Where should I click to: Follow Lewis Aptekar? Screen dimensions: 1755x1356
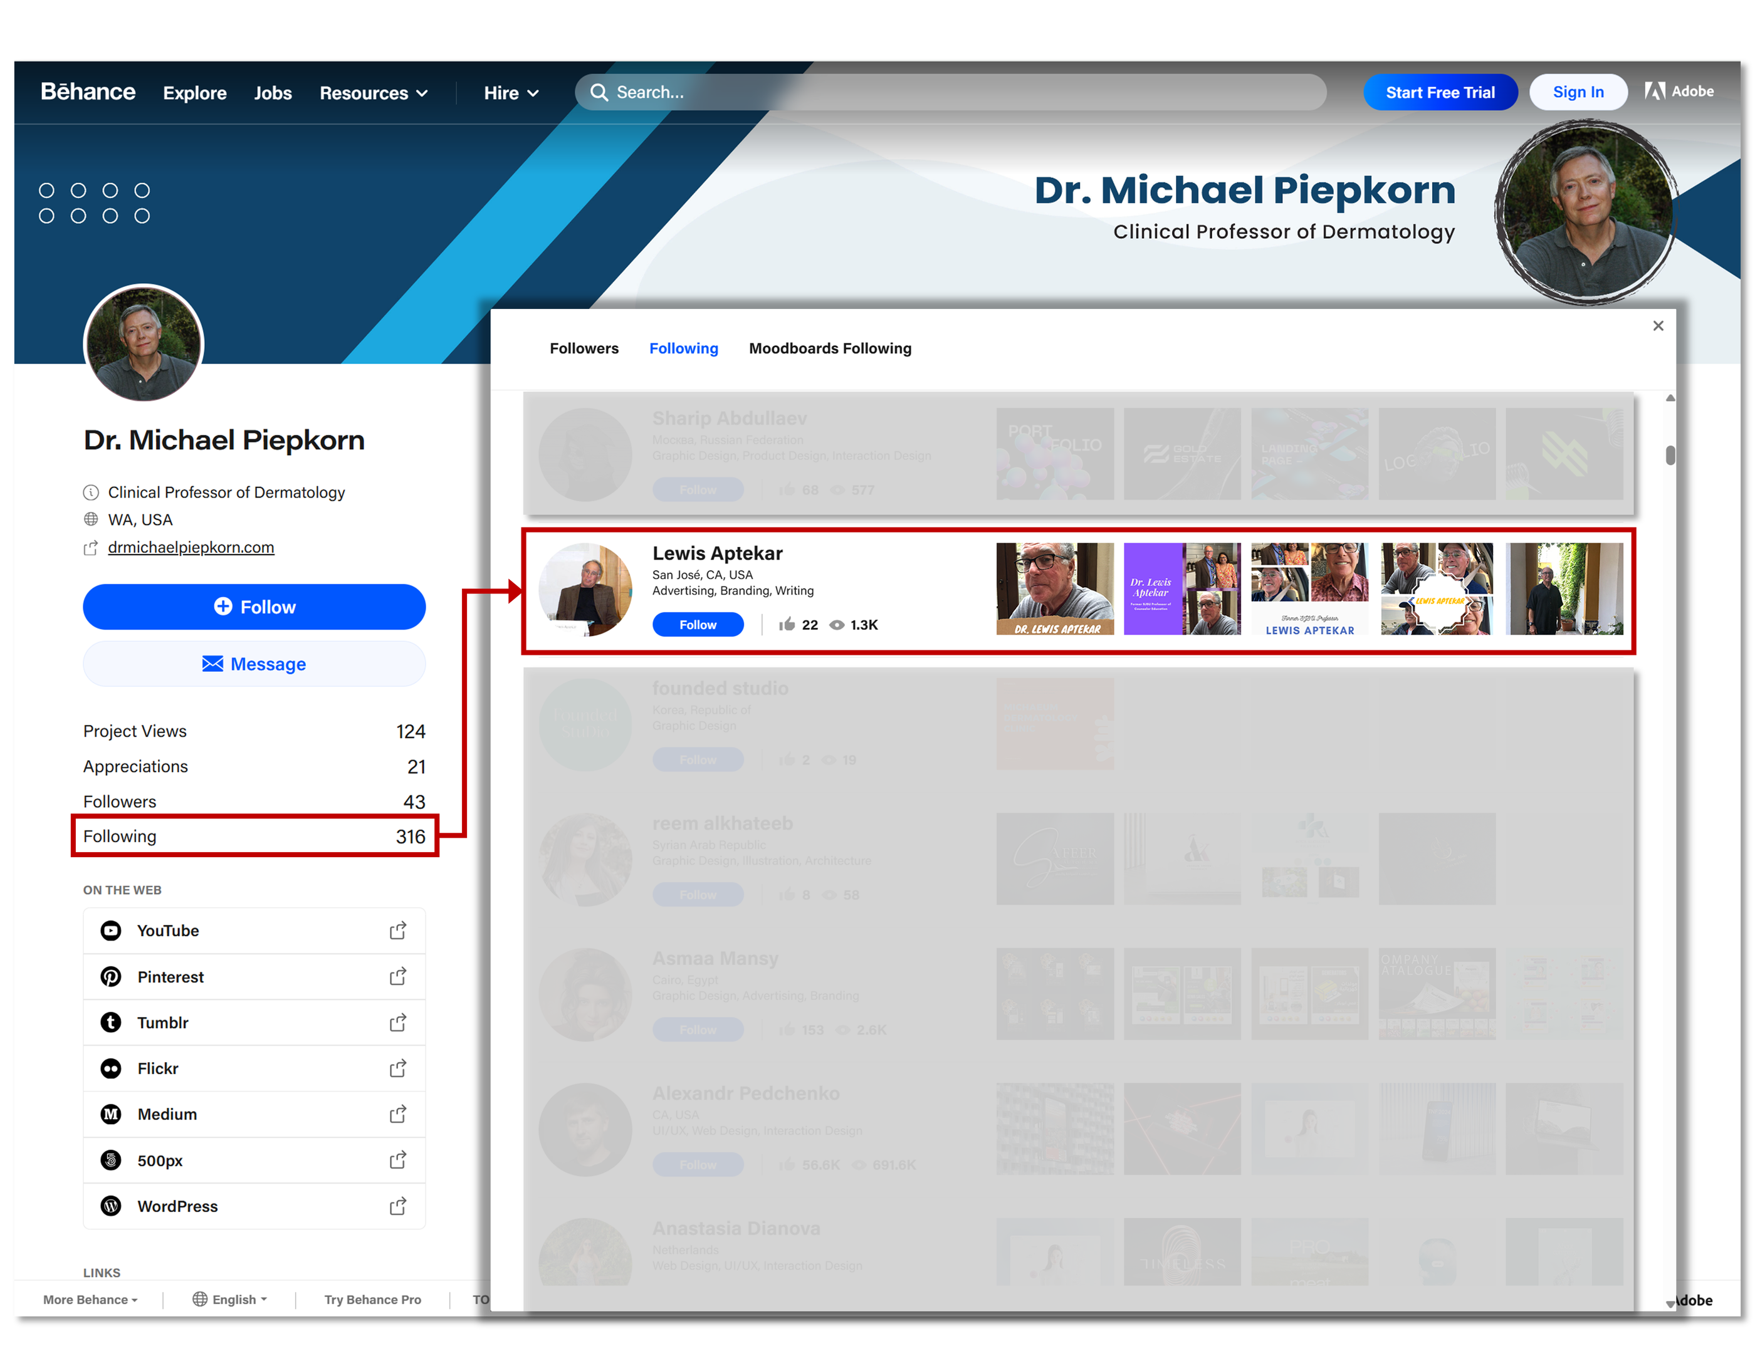click(x=698, y=624)
